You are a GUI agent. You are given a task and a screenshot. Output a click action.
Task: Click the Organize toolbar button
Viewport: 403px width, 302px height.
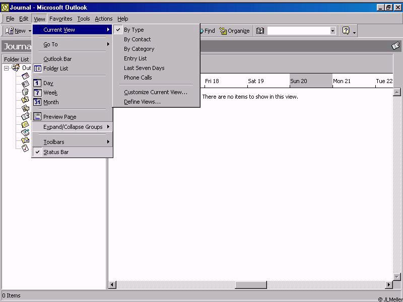click(x=234, y=31)
